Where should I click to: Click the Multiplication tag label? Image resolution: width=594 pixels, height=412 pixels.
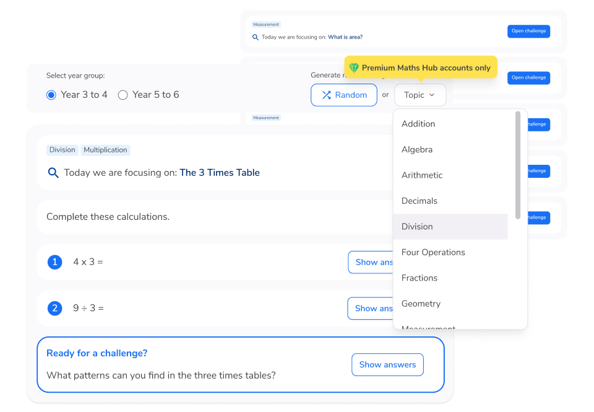point(105,150)
